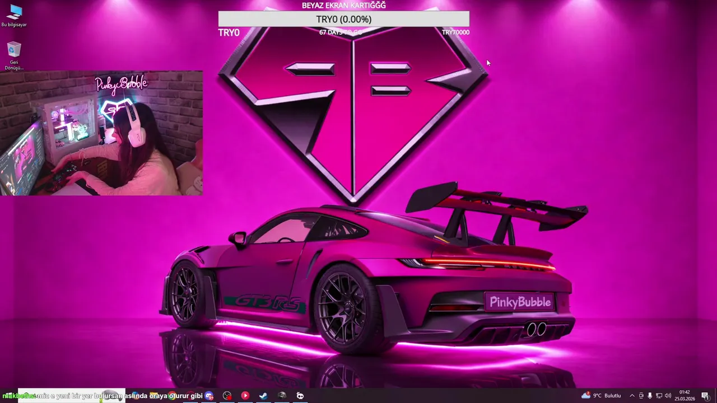Open the notification center icon

pyautogui.click(x=705, y=396)
